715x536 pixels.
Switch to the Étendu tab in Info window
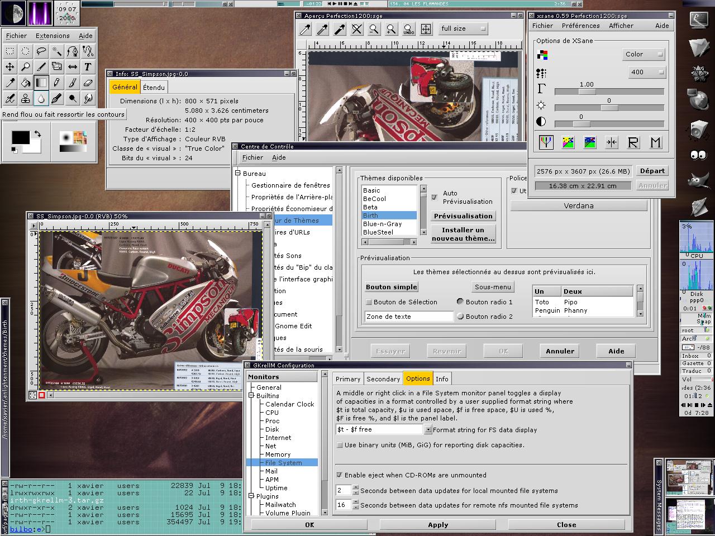pos(154,88)
